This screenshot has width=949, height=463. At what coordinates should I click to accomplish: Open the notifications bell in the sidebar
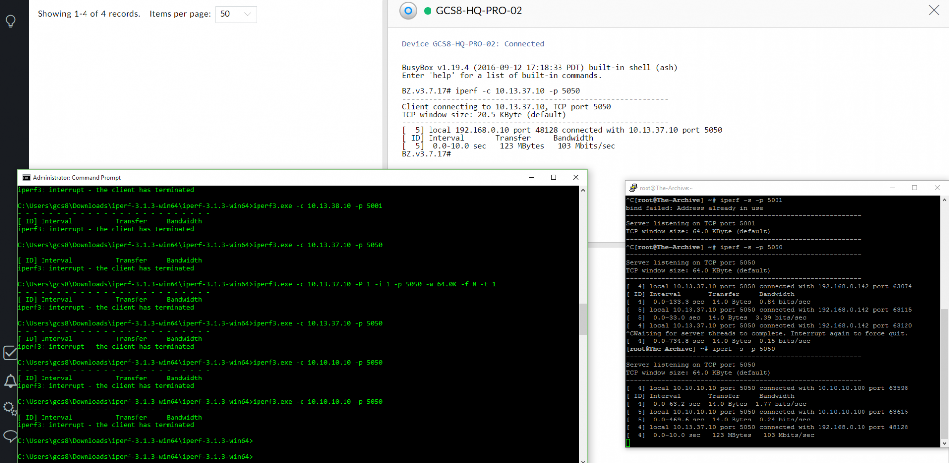(10, 381)
